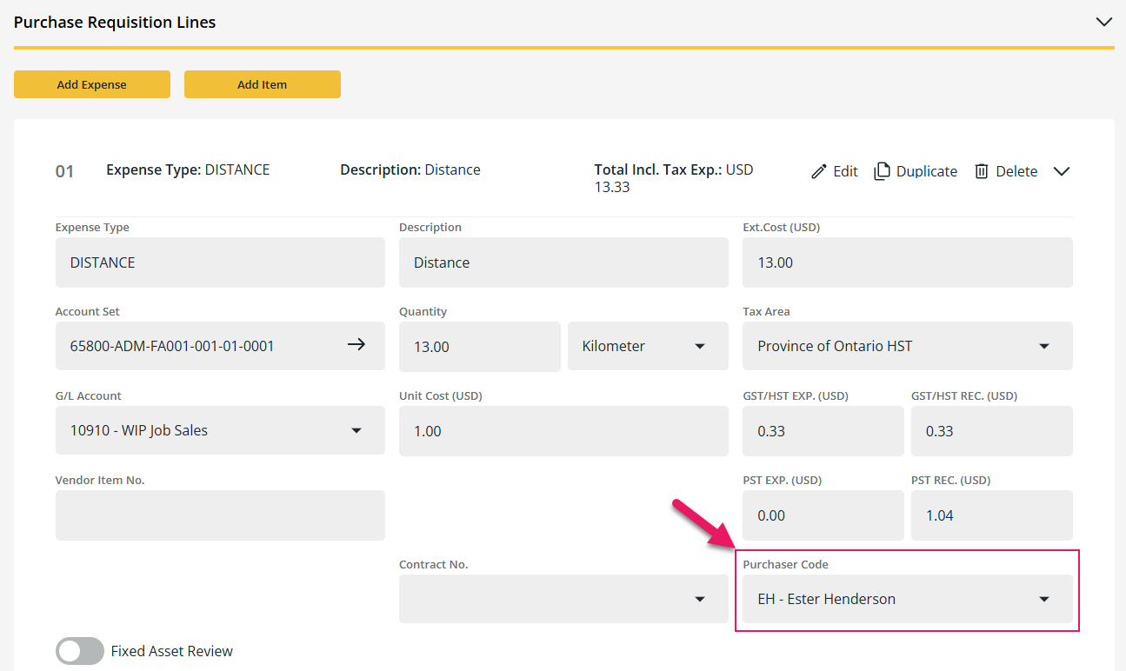Click the Expense Type field showing DISTANCE
1126x671 pixels.
tap(220, 262)
